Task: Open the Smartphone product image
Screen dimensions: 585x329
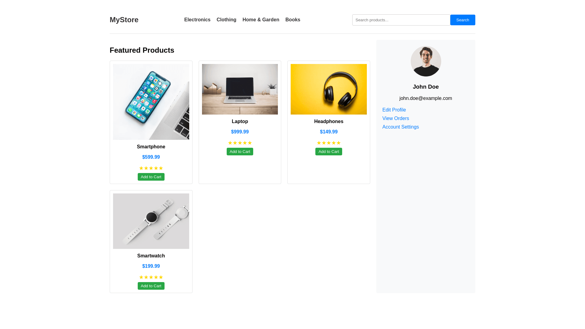Action: (x=151, y=102)
